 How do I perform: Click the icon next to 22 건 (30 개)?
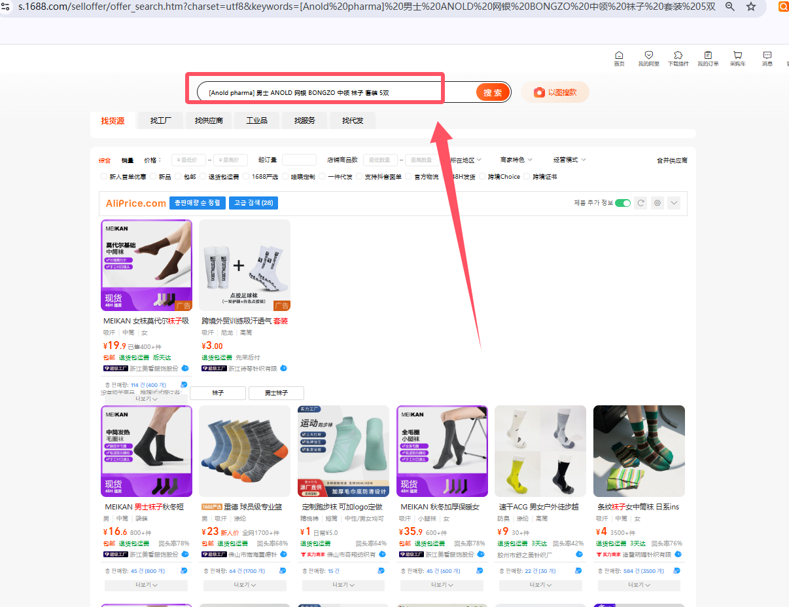tap(578, 570)
